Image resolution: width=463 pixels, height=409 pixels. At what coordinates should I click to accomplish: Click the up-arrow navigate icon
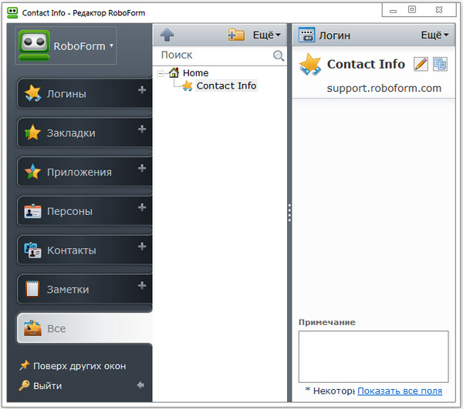coord(167,35)
